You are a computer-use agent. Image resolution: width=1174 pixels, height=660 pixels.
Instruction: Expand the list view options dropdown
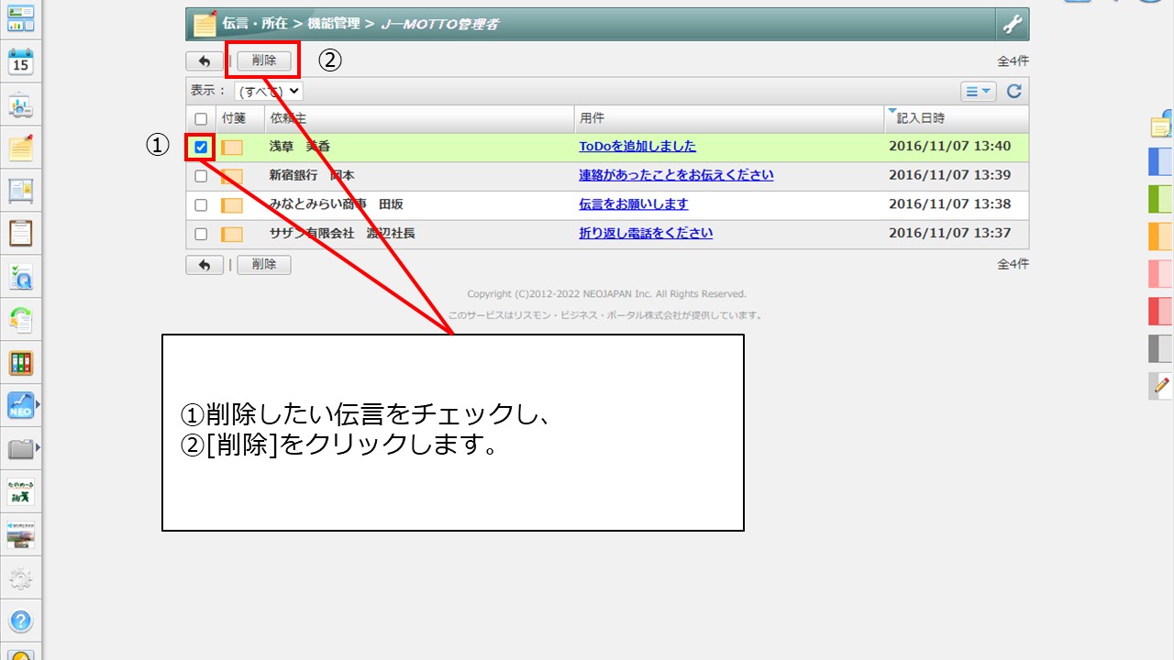pos(978,91)
